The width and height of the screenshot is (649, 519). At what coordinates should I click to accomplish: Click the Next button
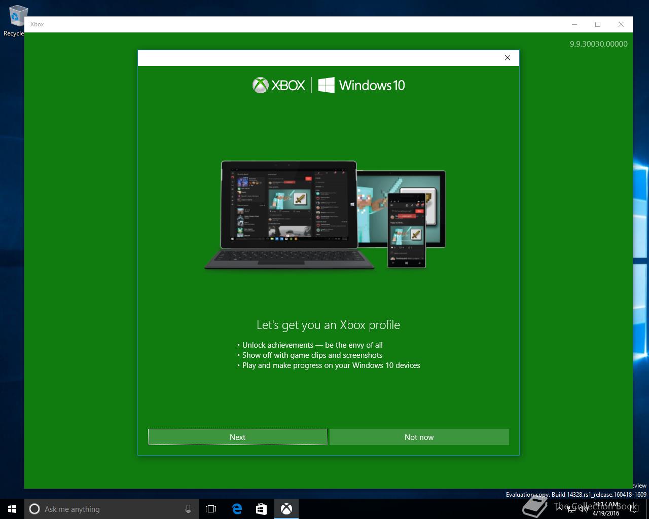click(x=237, y=437)
